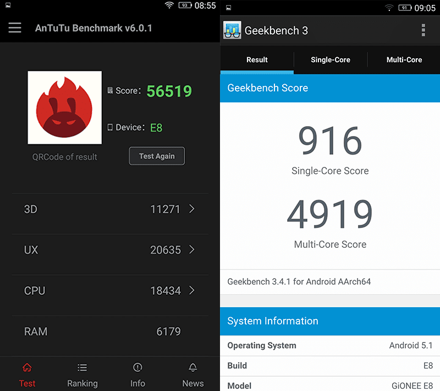Open the AnTuTu hamburger menu
440x391 pixels.
(15, 28)
